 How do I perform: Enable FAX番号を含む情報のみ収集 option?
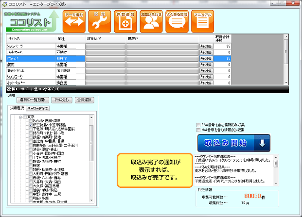coord(198,125)
